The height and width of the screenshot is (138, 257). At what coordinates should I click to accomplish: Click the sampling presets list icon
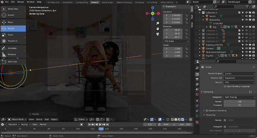250,92
